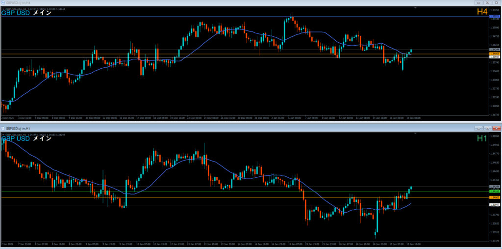Select the orange H4 timeframe label
The image size is (502, 249).
tap(482, 12)
